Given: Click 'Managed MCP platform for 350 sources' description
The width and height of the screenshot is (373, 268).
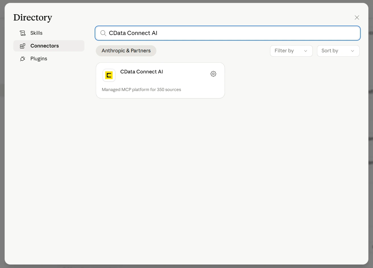Looking at the screenshot, I should [x=141, y=90].
